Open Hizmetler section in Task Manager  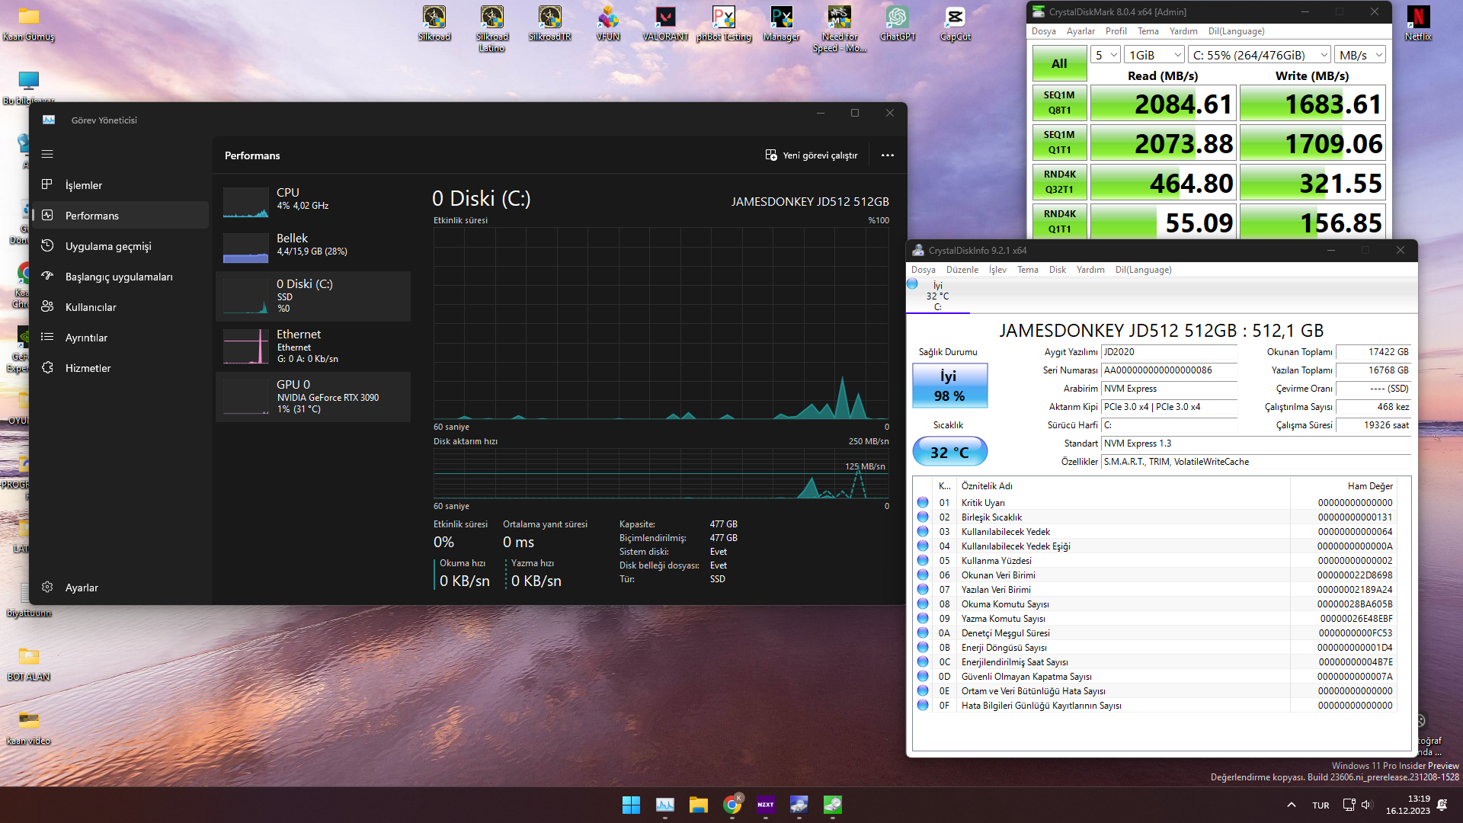click(x=120, y=368)
